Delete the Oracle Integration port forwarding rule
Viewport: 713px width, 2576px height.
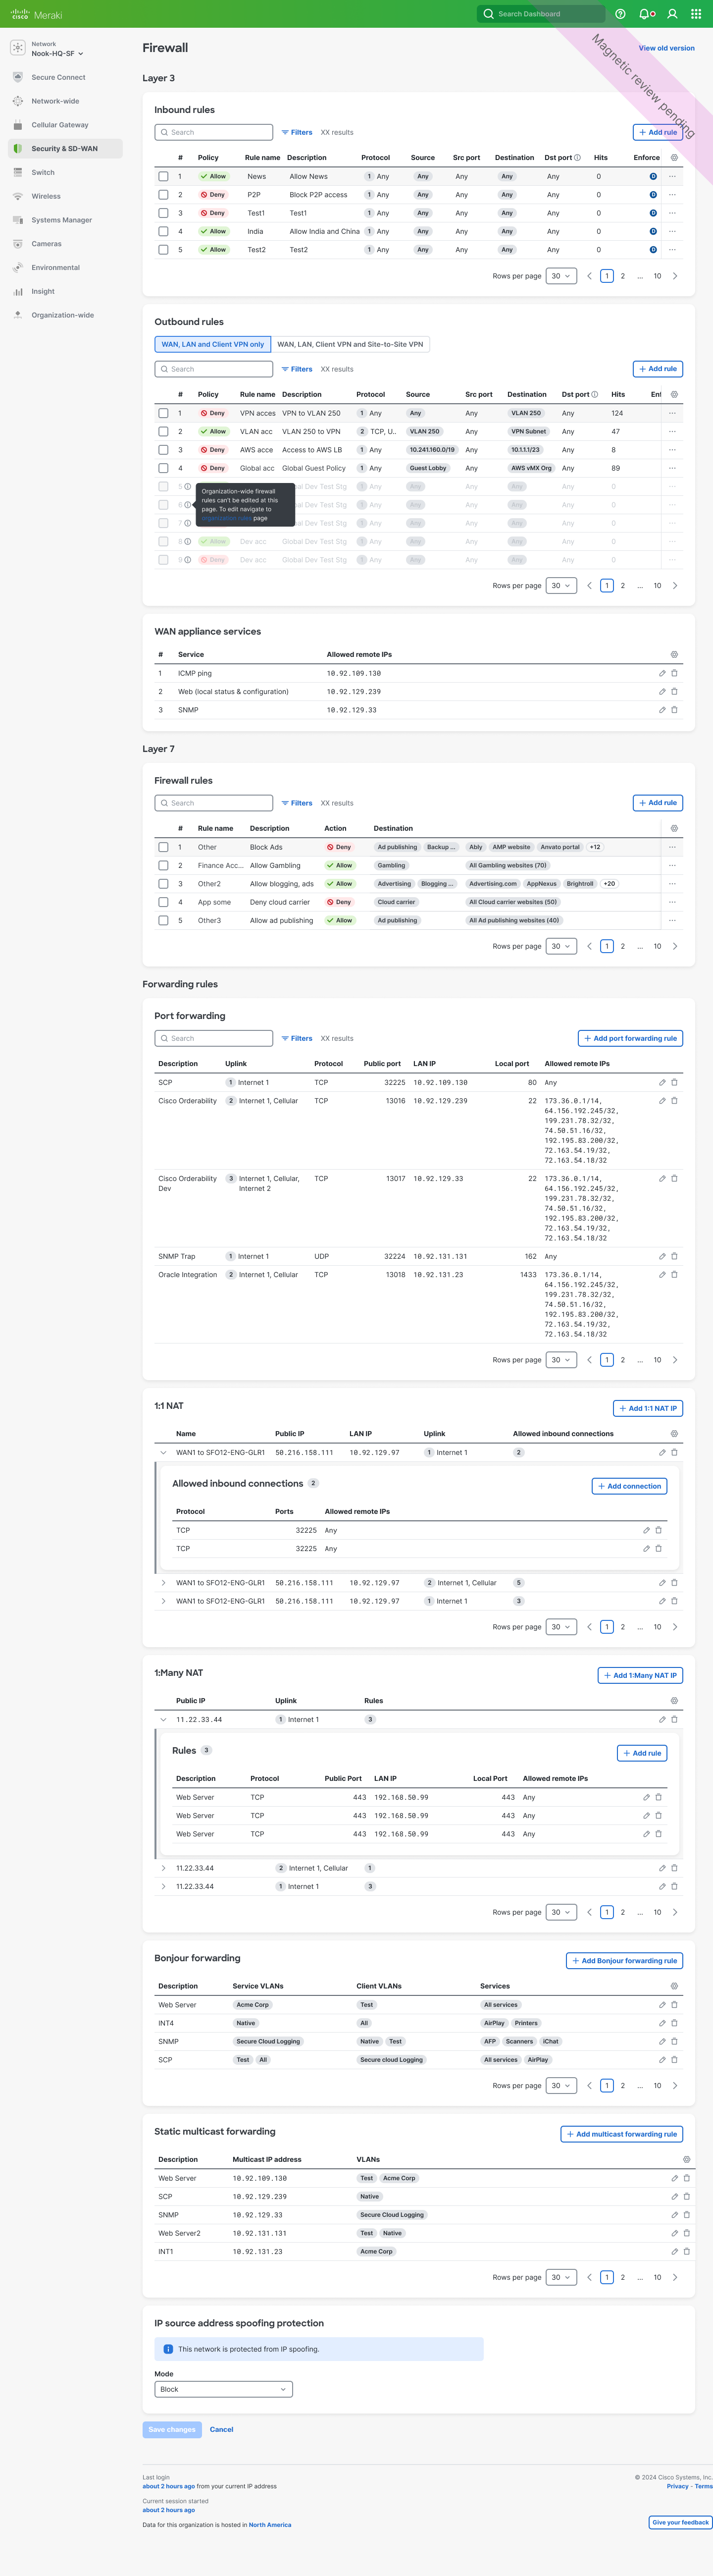674,1275
